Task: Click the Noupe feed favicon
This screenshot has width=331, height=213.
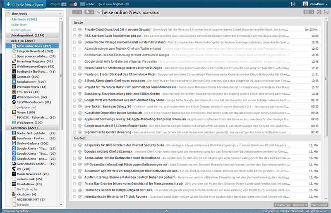Action: (14, 112)
